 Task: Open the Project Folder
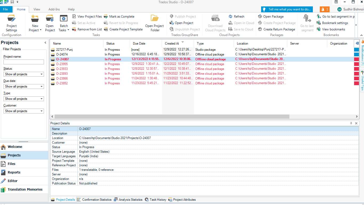click(x=154, y=23)
